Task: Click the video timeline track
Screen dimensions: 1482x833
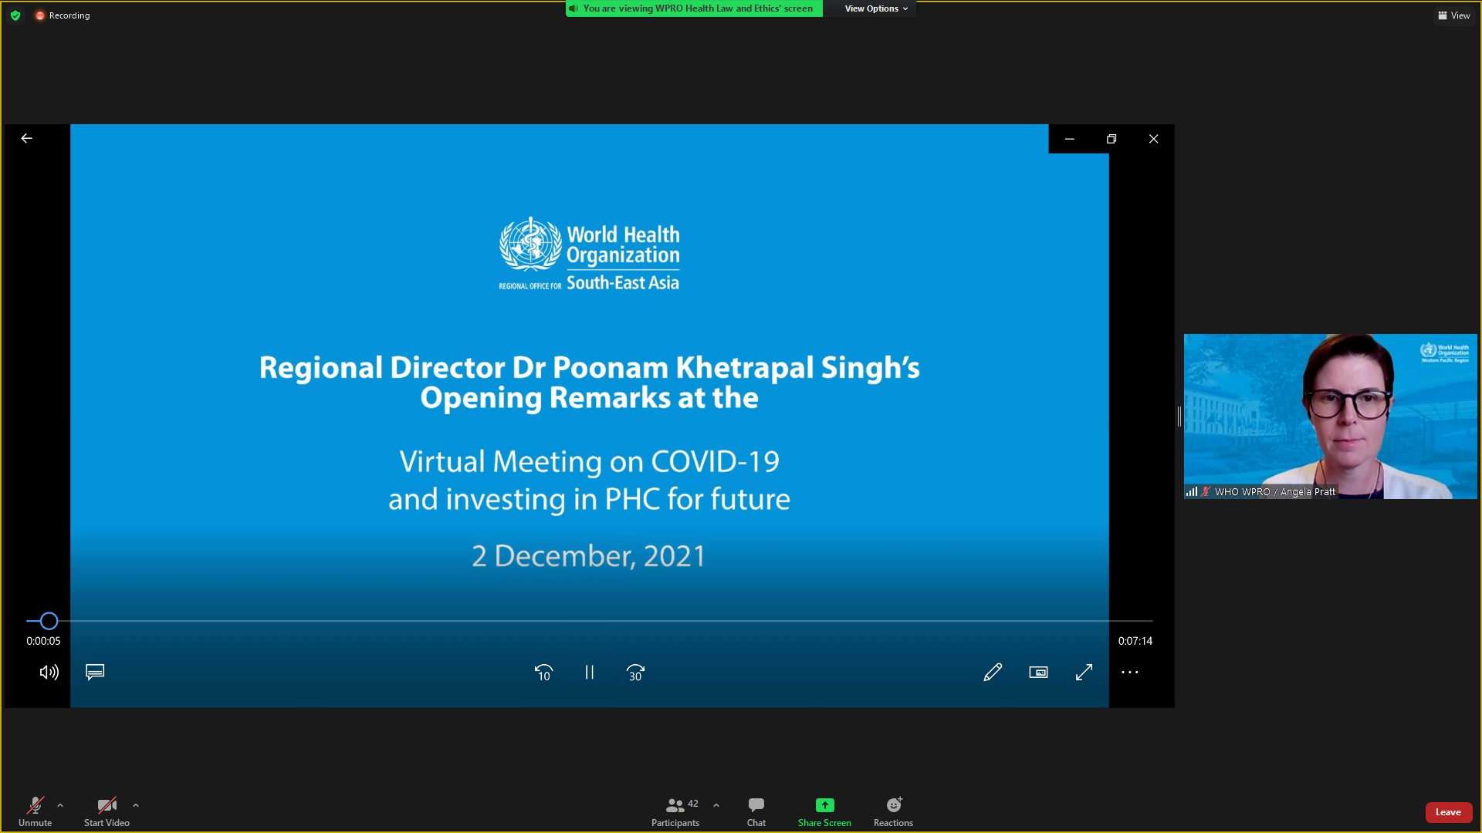Action: [x=590, y=621]
